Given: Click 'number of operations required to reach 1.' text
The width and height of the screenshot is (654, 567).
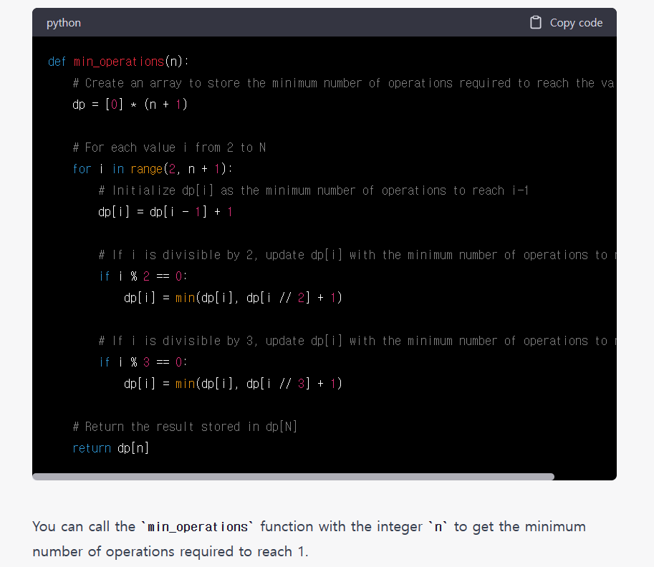Looking at the screenshot, I should tap(170, 552).
